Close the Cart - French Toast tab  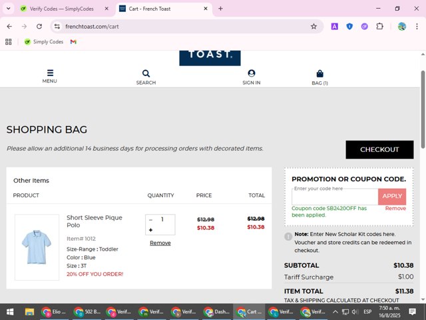click(206, 9)
